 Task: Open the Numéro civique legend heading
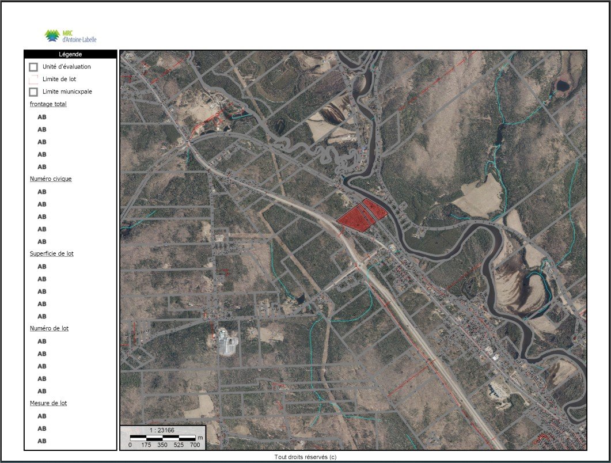pos(51,179)
